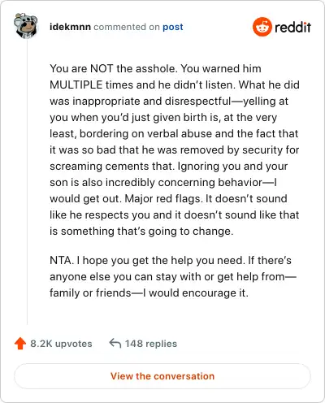This screenshot has width=325, height=403.
Task: Click the sentence "You are NOT the asshole."
Action: coord(114,68)
